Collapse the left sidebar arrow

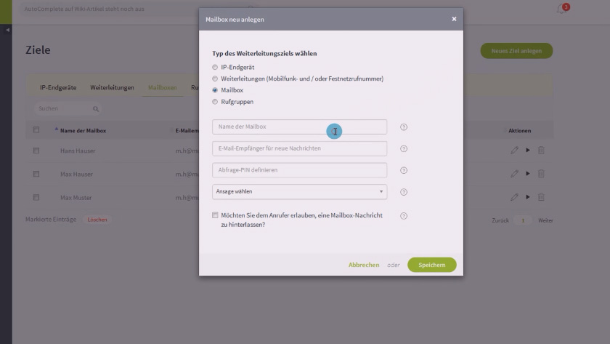pos(7,30)
